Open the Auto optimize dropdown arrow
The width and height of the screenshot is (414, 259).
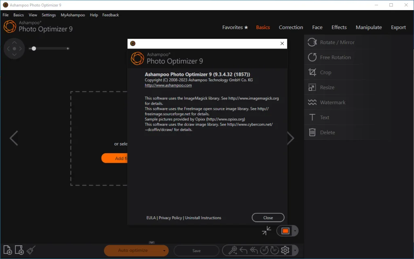coord(164,251)
